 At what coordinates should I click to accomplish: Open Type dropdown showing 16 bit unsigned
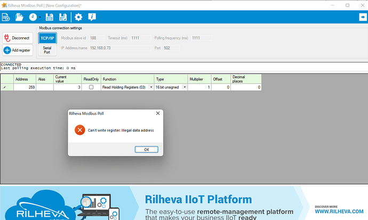pyautogui.click(x=185, y=87)
